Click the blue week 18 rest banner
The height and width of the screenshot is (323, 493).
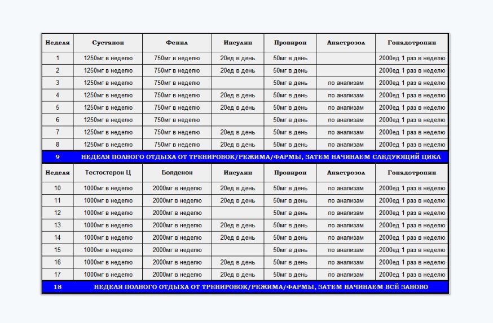(245, 287)
